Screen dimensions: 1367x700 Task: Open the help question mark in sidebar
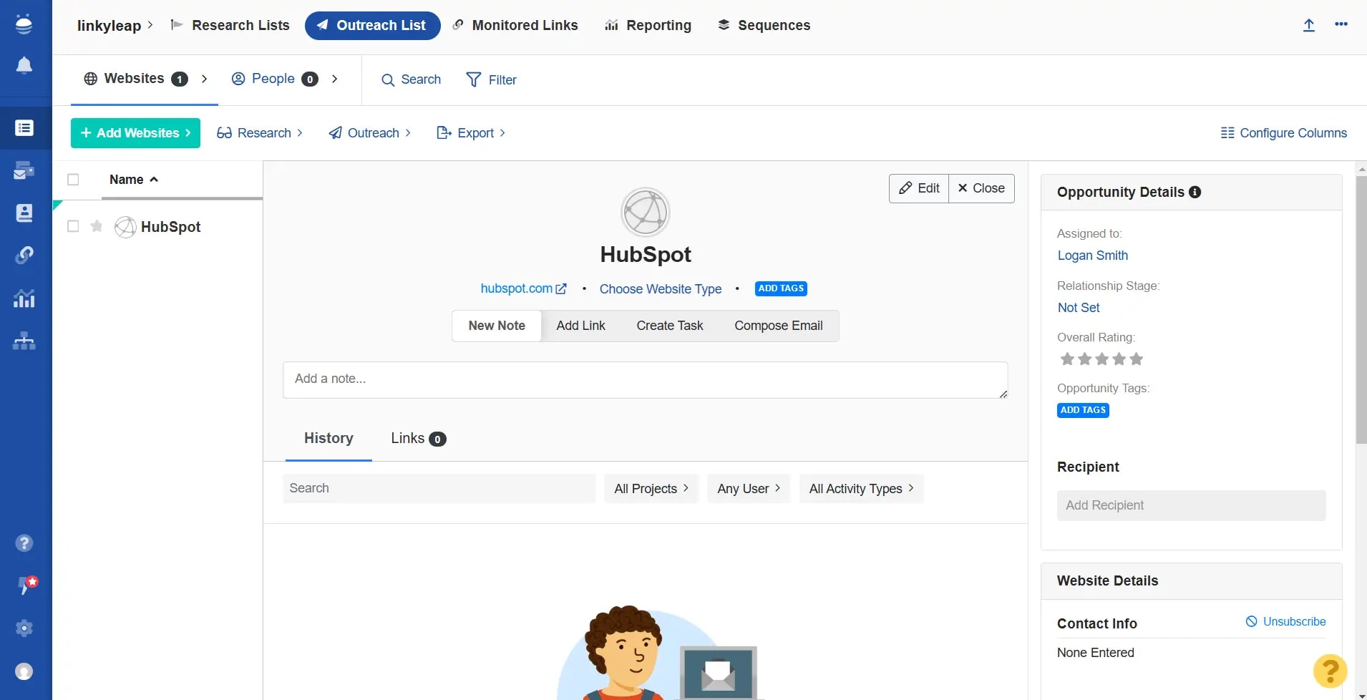24,543
